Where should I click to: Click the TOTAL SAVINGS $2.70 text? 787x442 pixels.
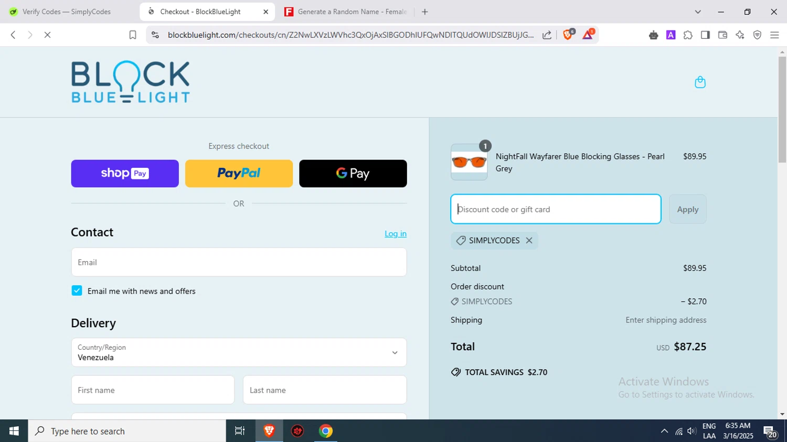tap(506, 372)
